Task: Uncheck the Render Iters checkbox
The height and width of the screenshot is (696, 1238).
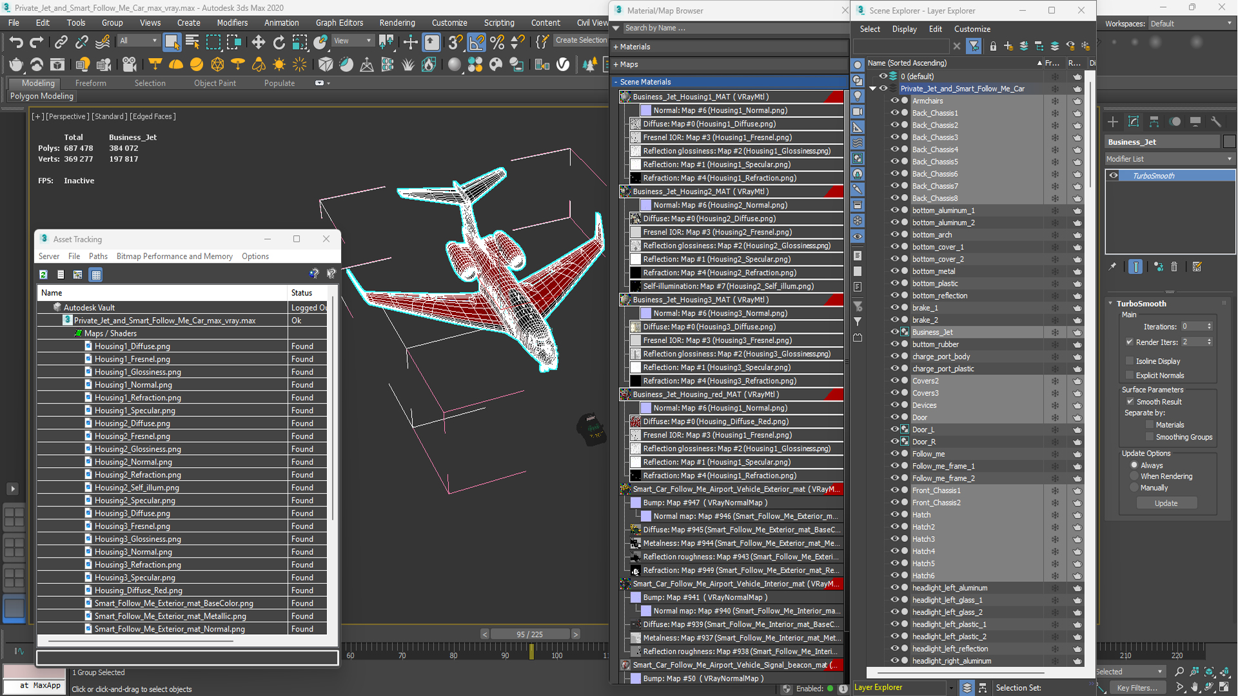Action: point(1130,342)
